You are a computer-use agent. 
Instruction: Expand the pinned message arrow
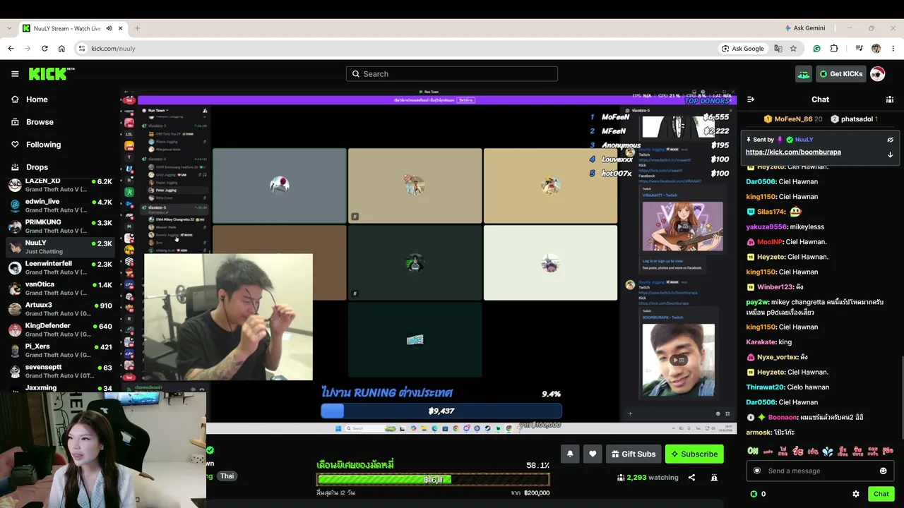click(x=891, y=154)
